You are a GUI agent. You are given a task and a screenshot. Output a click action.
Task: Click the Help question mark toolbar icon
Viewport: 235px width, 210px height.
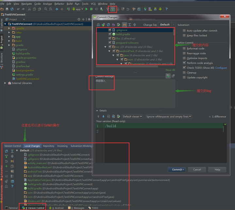click(166, 9)
